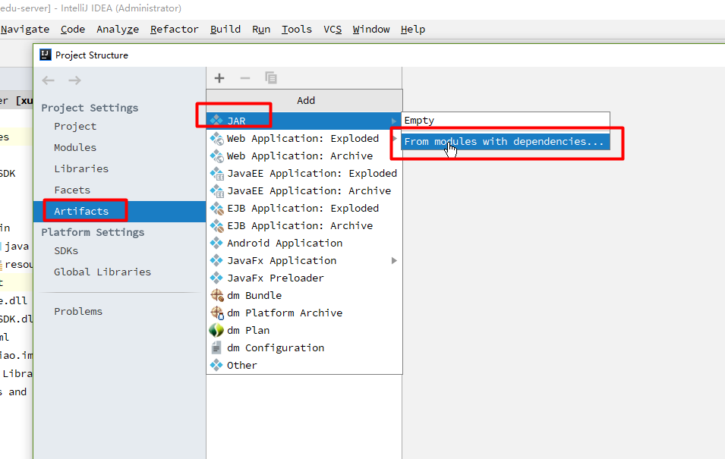Image resolution: width=725 pixels, height=459 pixels.
Task: Click the EJB Application: Archive icon
Action: coord(216,225)
